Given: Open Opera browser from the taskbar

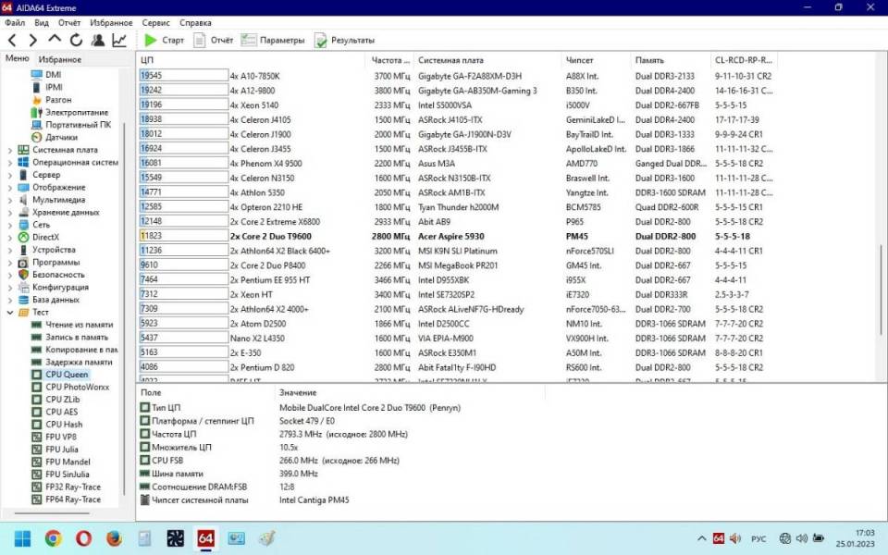Looking at the screenshot, I should tap(83, 537).
